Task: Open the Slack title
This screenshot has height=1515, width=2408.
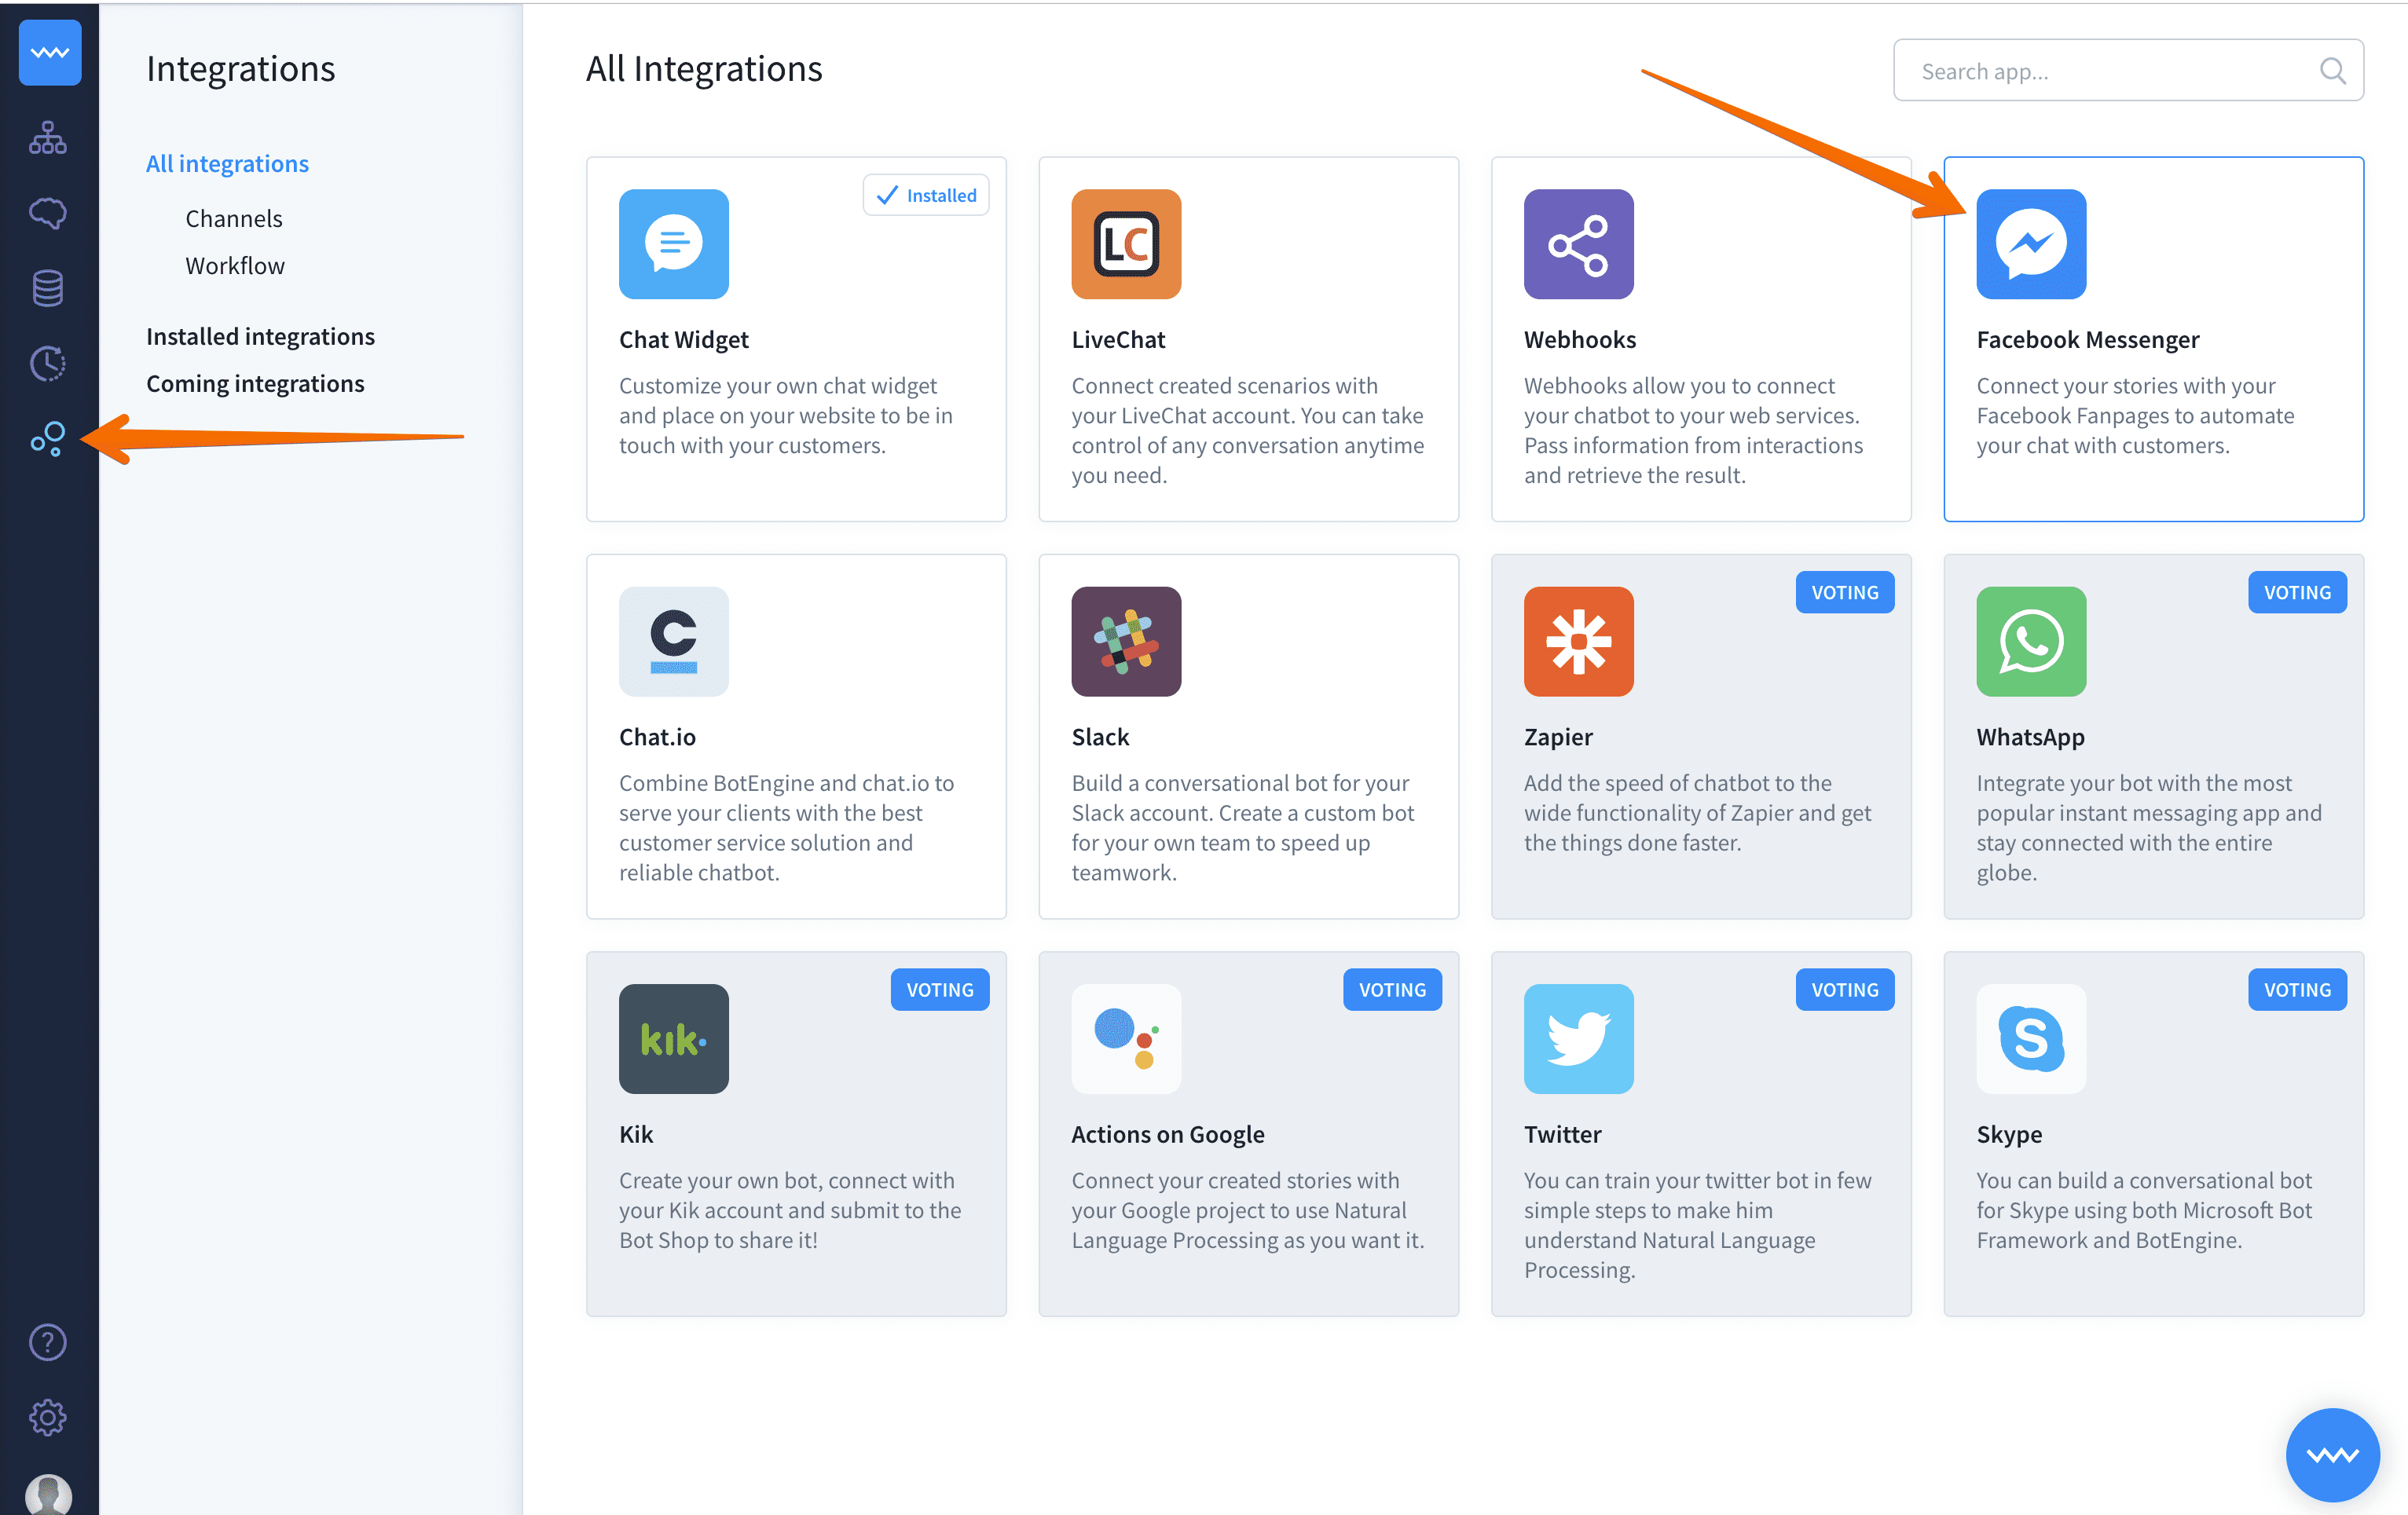Action: (1100, 737)
